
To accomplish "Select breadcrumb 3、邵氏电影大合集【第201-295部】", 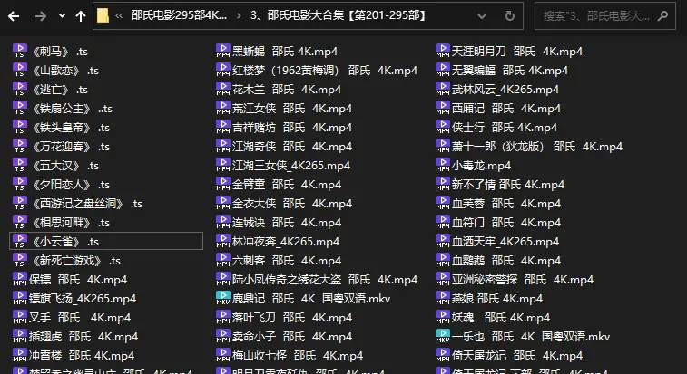I will click(339, 15).
